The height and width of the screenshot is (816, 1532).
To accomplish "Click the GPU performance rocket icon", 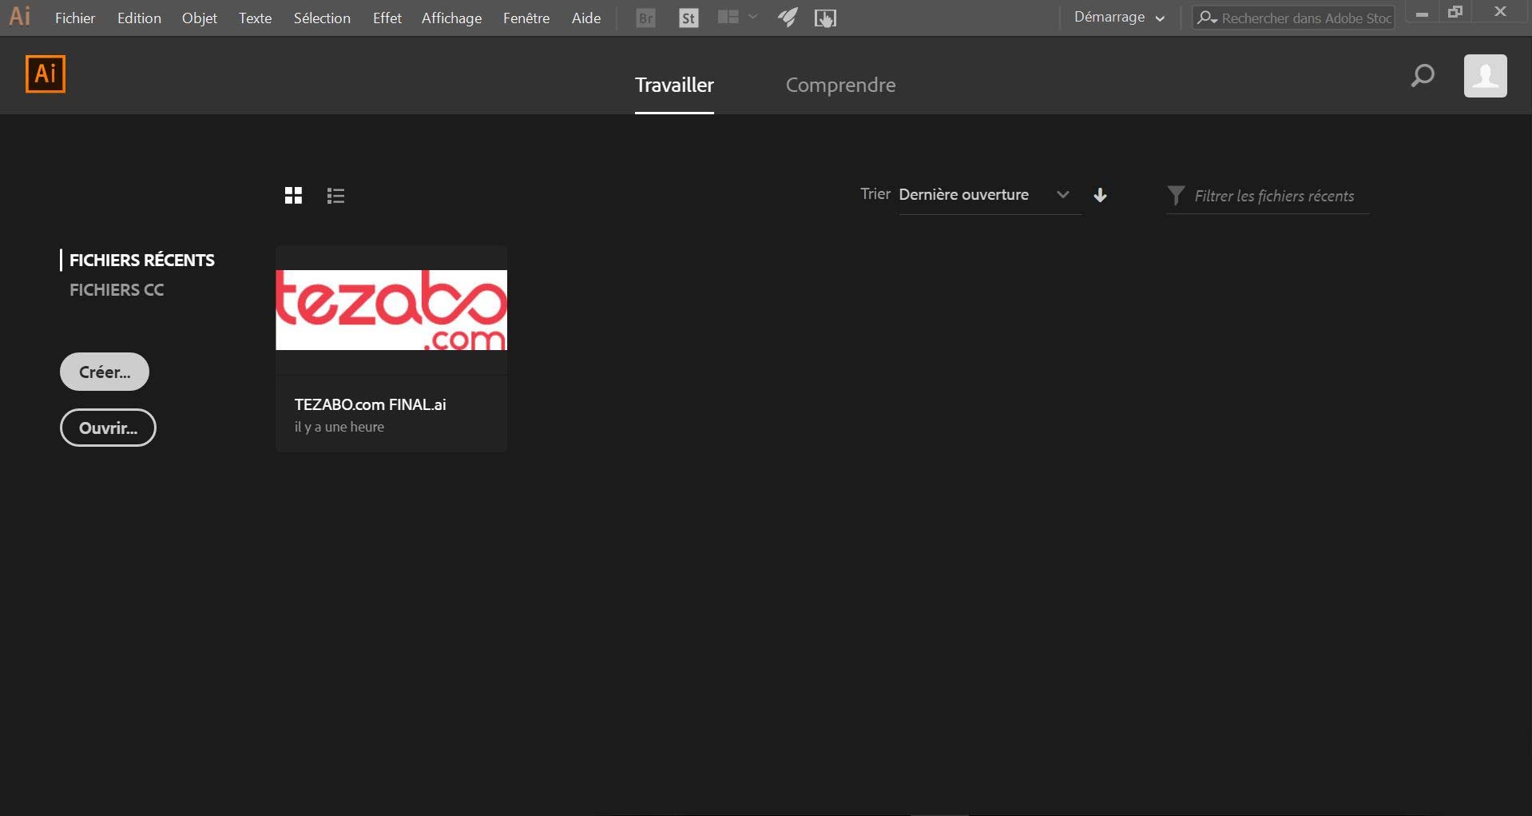I will pyautogui.click(x=788, y=18).
